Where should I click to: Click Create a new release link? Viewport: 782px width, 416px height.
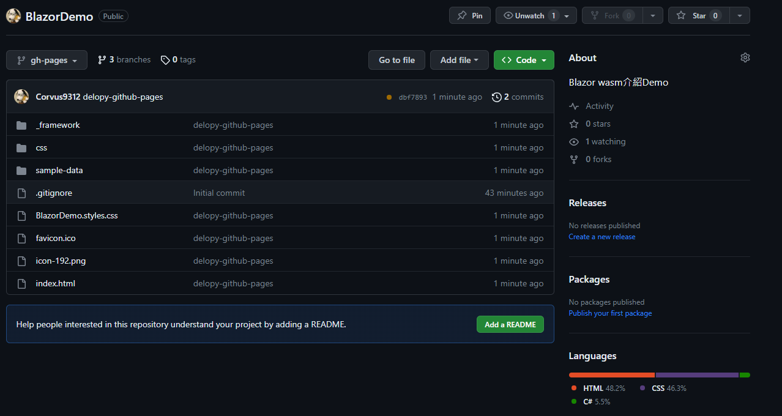click(602, 237)
